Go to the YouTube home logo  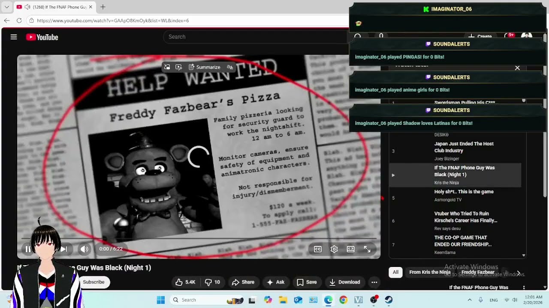(42, 37)
